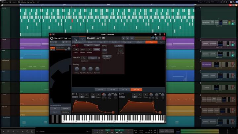This screenshot has height=134, width=238.
Task: Click the green play transport button
Action: 119,130
